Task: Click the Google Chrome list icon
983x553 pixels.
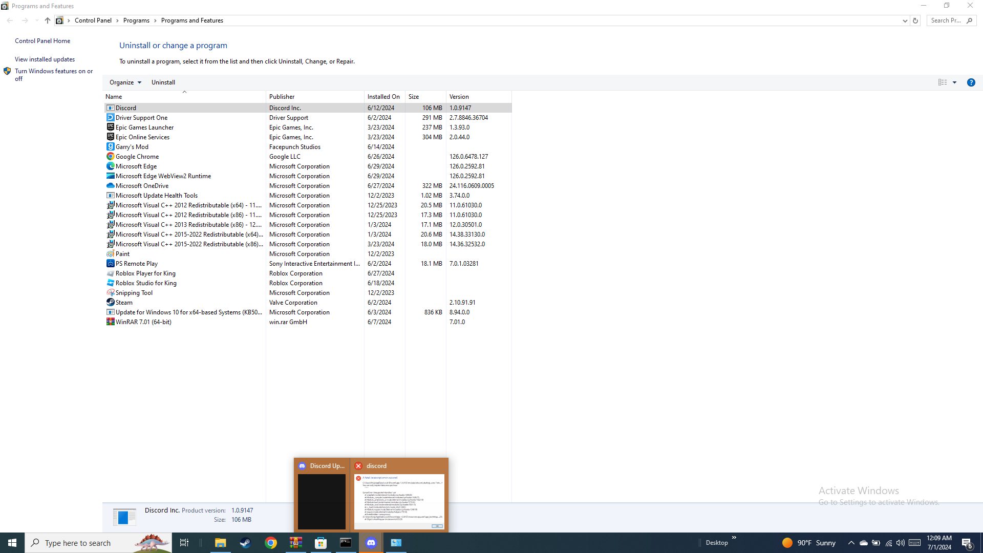Action: click(110, 157)
